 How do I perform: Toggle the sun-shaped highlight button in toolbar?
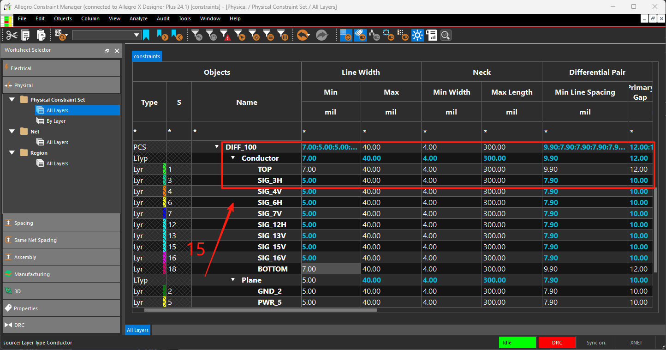418,35
